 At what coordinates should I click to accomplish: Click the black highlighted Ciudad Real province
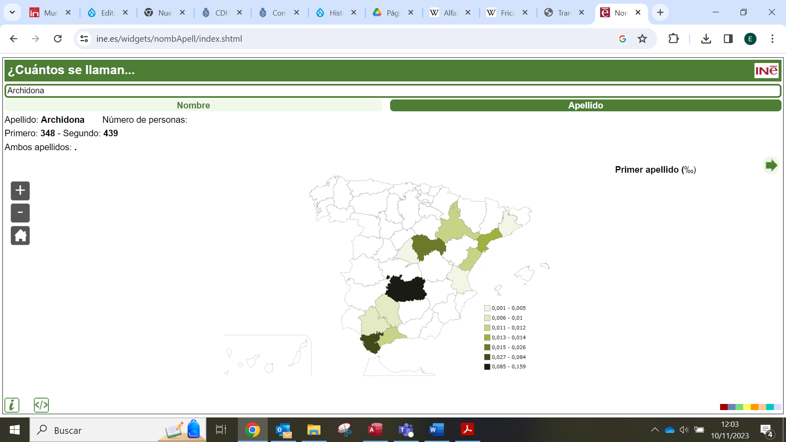coord(405,289)
